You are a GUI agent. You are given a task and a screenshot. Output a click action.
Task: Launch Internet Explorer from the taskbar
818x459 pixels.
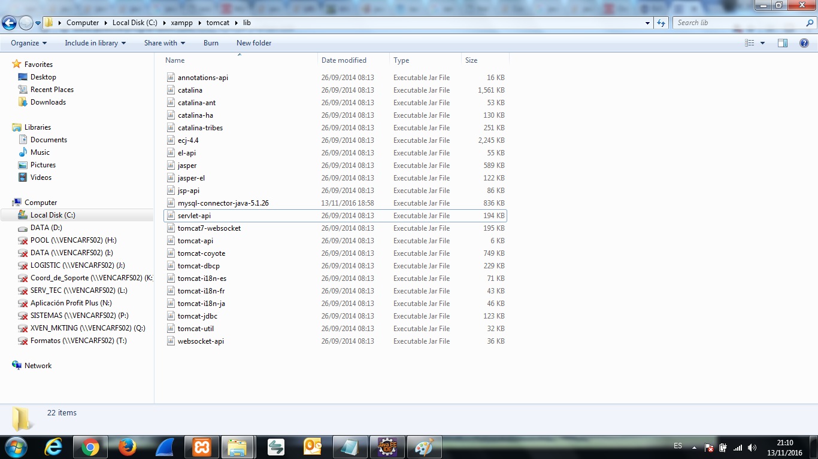coord(53,447)
